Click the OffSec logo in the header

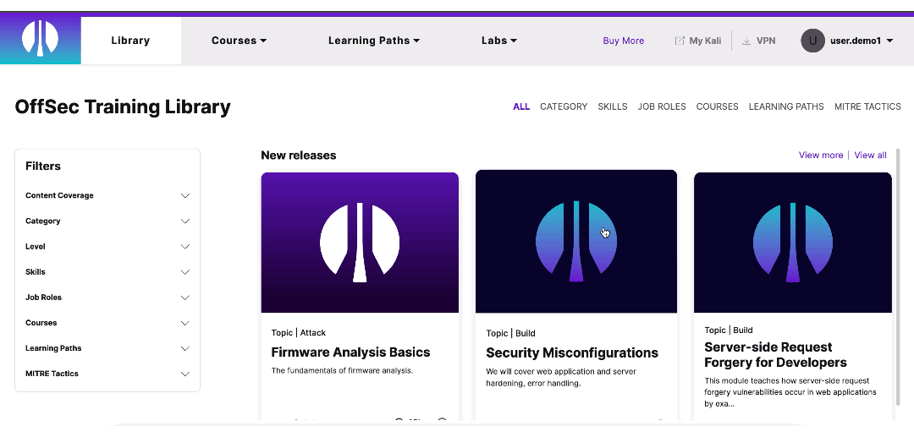click(x=41, y=38)
